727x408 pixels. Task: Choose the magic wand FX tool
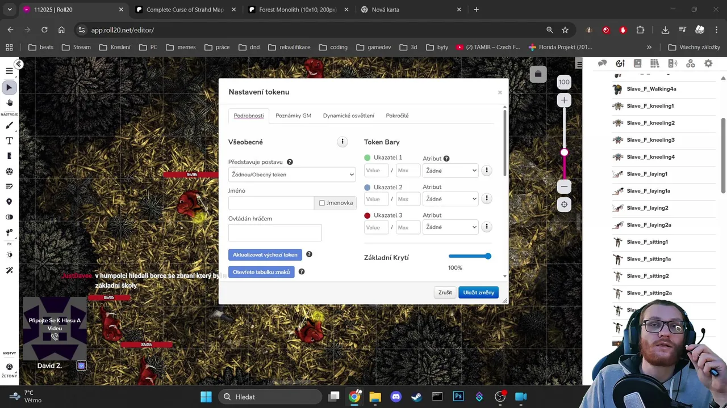coord(9,270)
